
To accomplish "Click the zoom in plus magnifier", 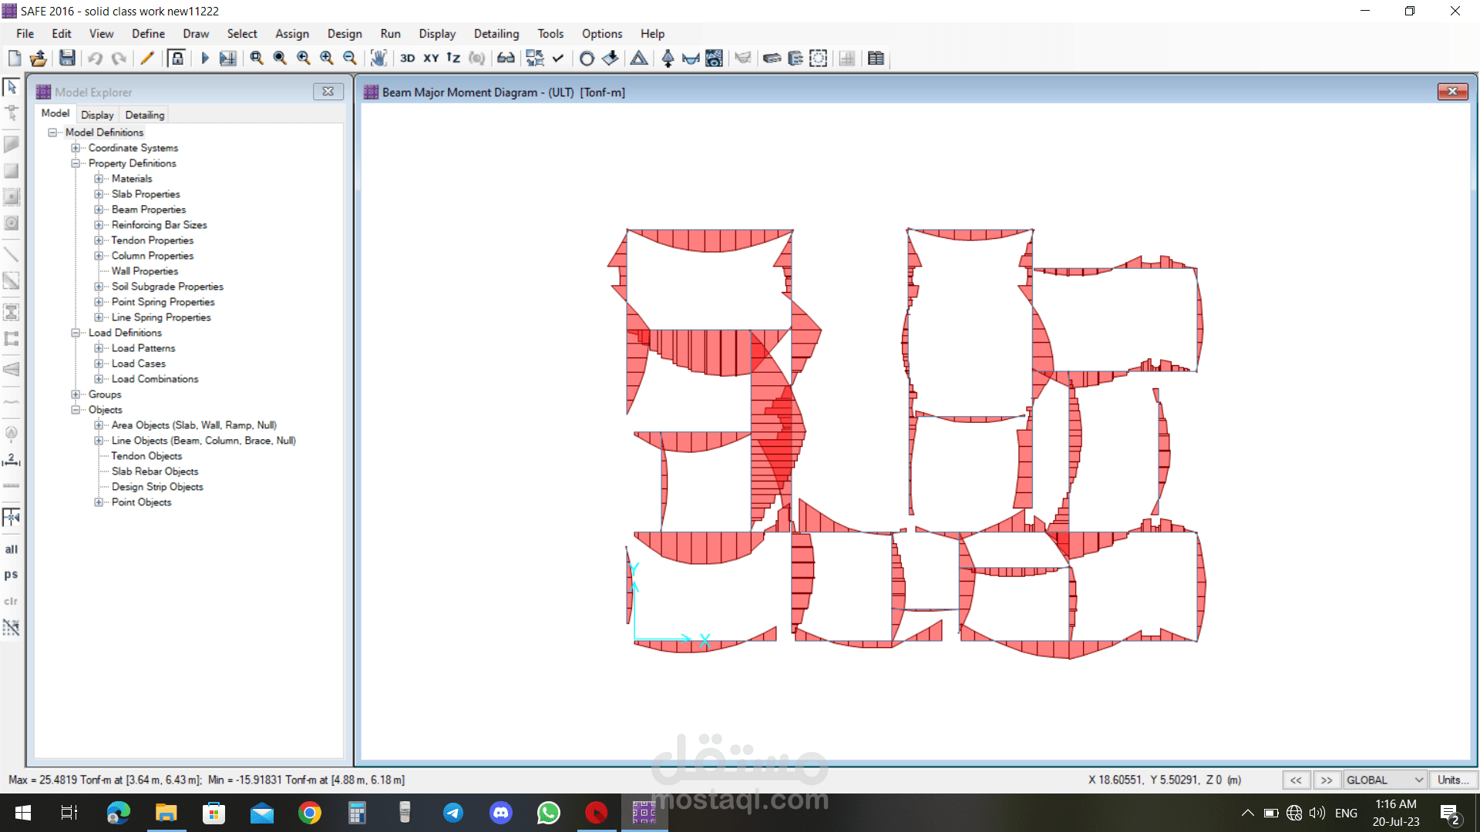I will coord(327,58).
